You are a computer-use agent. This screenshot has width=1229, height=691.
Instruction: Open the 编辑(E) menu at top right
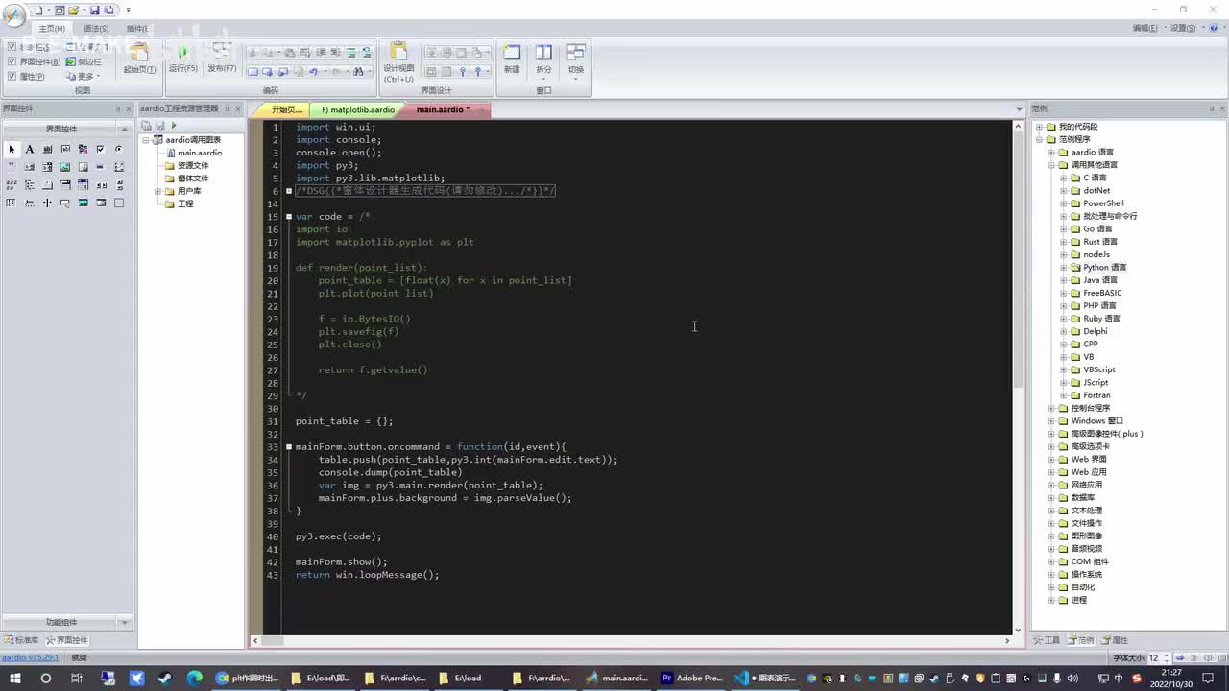(1145, 28)
